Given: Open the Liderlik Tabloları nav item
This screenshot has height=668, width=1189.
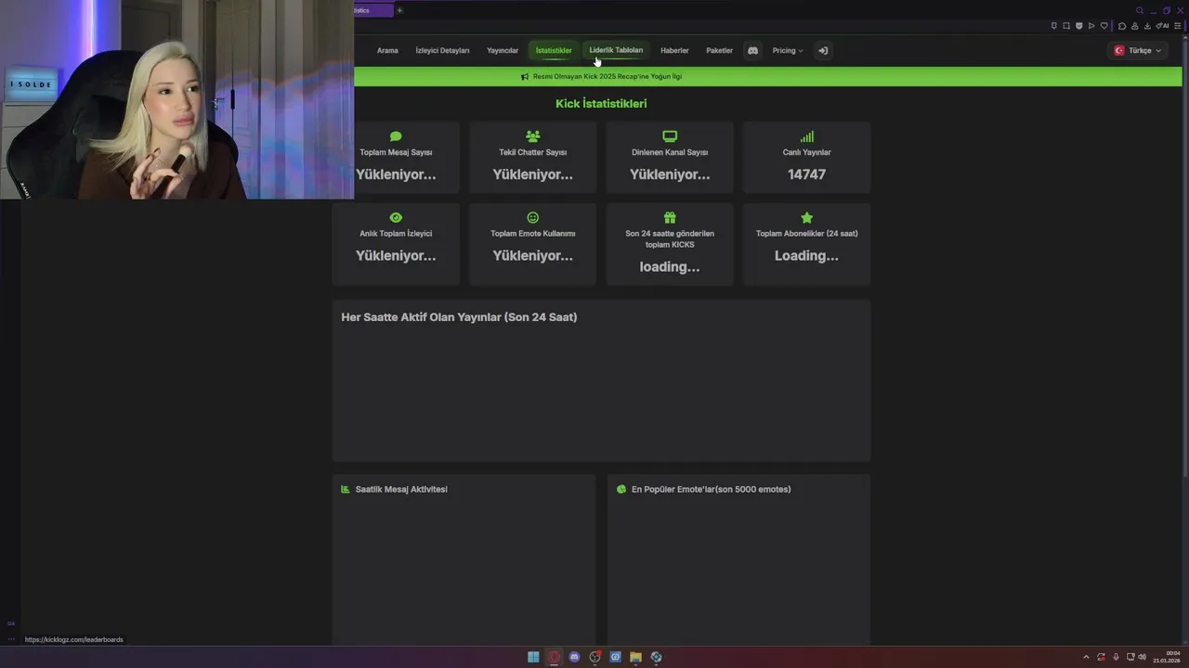Looking at the screenshot, I should tap(616, 50).
